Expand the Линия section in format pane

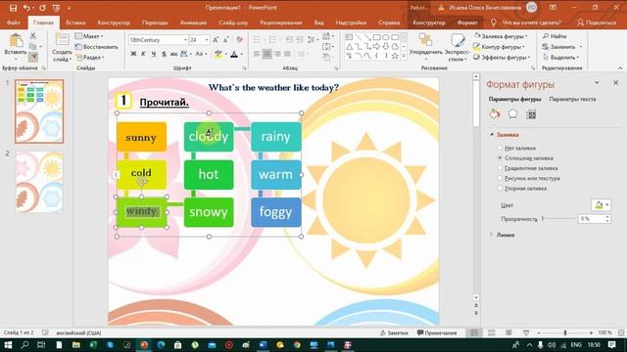pyautogui.click(x=492, y=235)
